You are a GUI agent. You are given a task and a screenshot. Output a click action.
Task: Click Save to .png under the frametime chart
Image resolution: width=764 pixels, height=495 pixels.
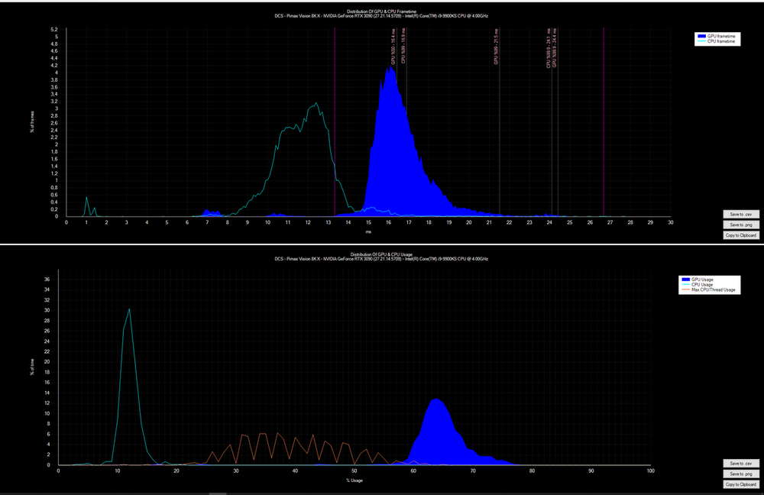tap(740, 225)
